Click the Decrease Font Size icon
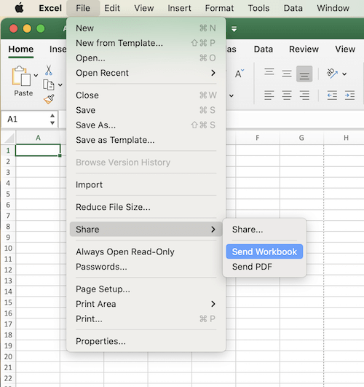Image resolution: width=364 pixels, height=387 pixels. (x=240, y=74)
